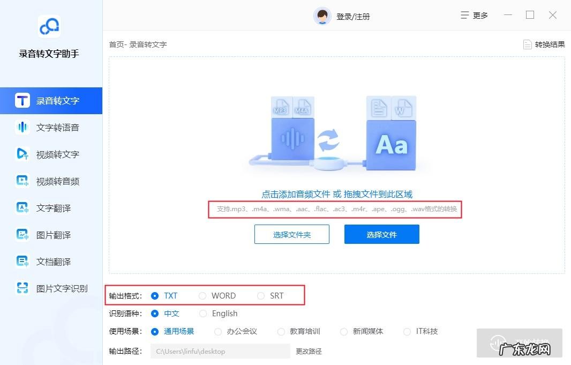Click the output path input field
The width and height of the screenshot is (571, 365).
[220, 351]
